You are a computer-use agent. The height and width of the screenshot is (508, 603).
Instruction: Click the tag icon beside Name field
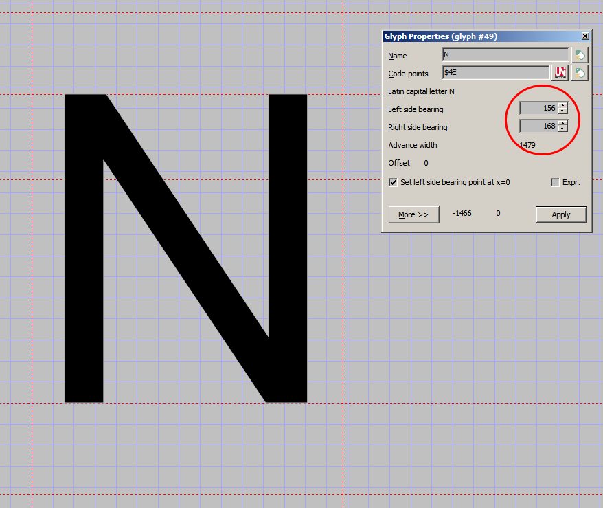580,56
